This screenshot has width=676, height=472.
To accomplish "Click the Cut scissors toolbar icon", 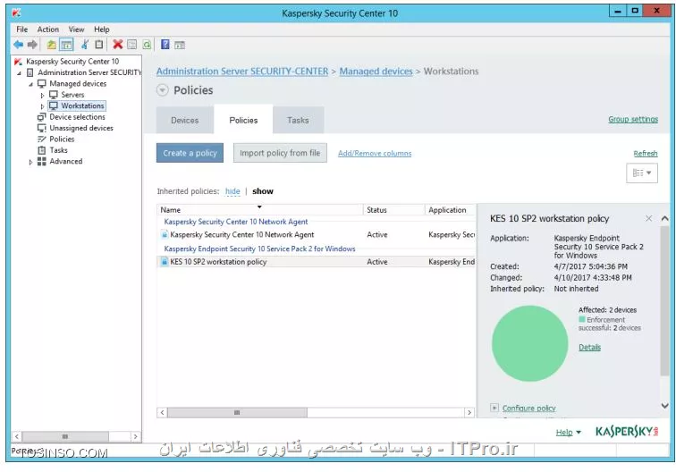I will pos(85,45).
